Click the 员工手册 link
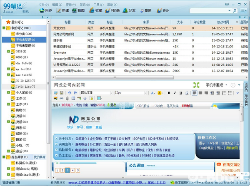250x186 pixels. 110,139
